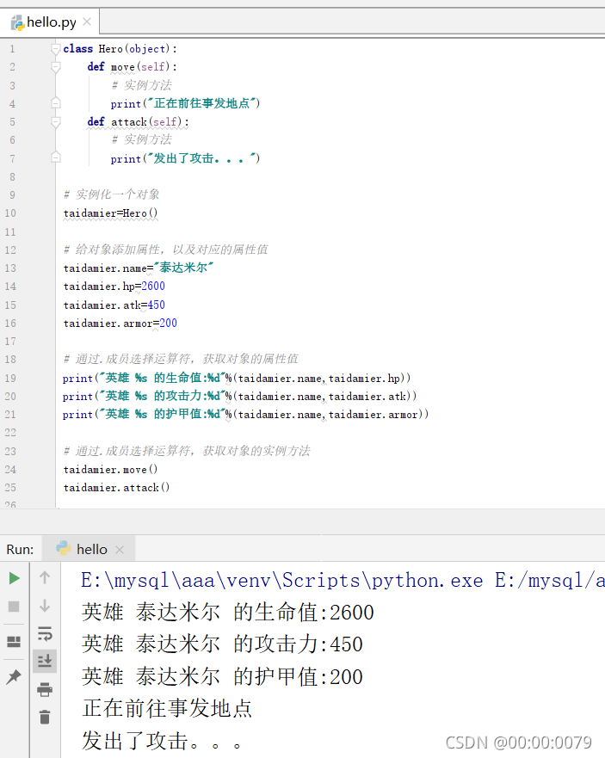
Task: Click 'def move(self):' on line 2
Action: (132, 67)
